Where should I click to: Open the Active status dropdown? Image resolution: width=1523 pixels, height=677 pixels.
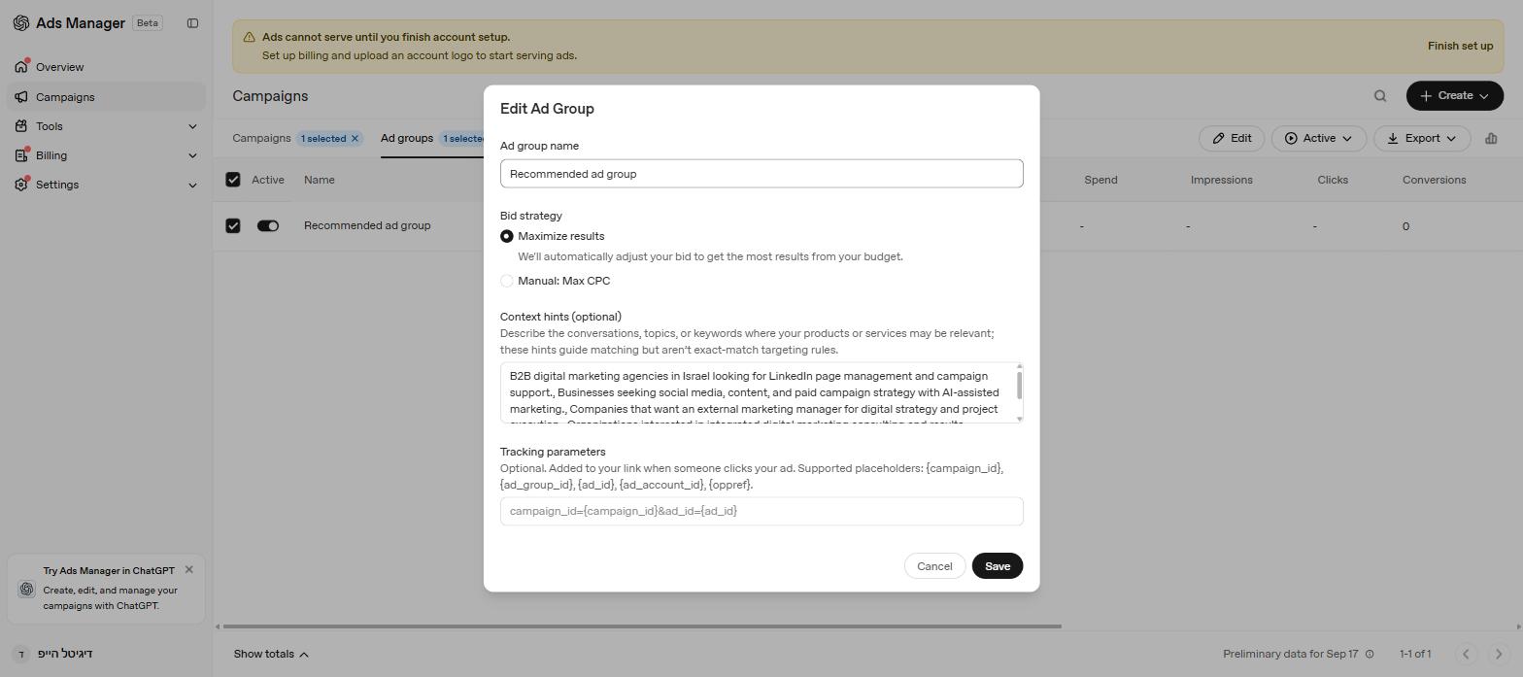pyautogui.click(x=1319, y=138)
